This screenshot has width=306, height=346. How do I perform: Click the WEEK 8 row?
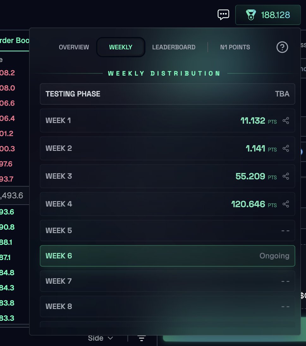[x=168, y=306]
